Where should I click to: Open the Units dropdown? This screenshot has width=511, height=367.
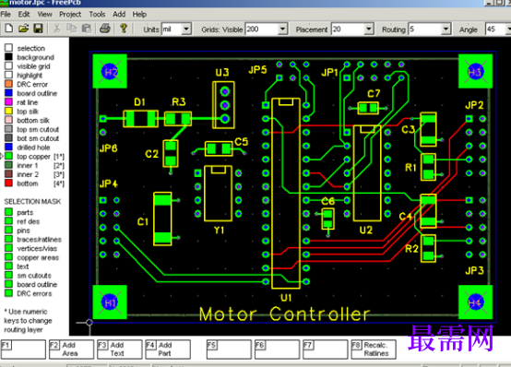pyautogui.click(x=186, y=29)
